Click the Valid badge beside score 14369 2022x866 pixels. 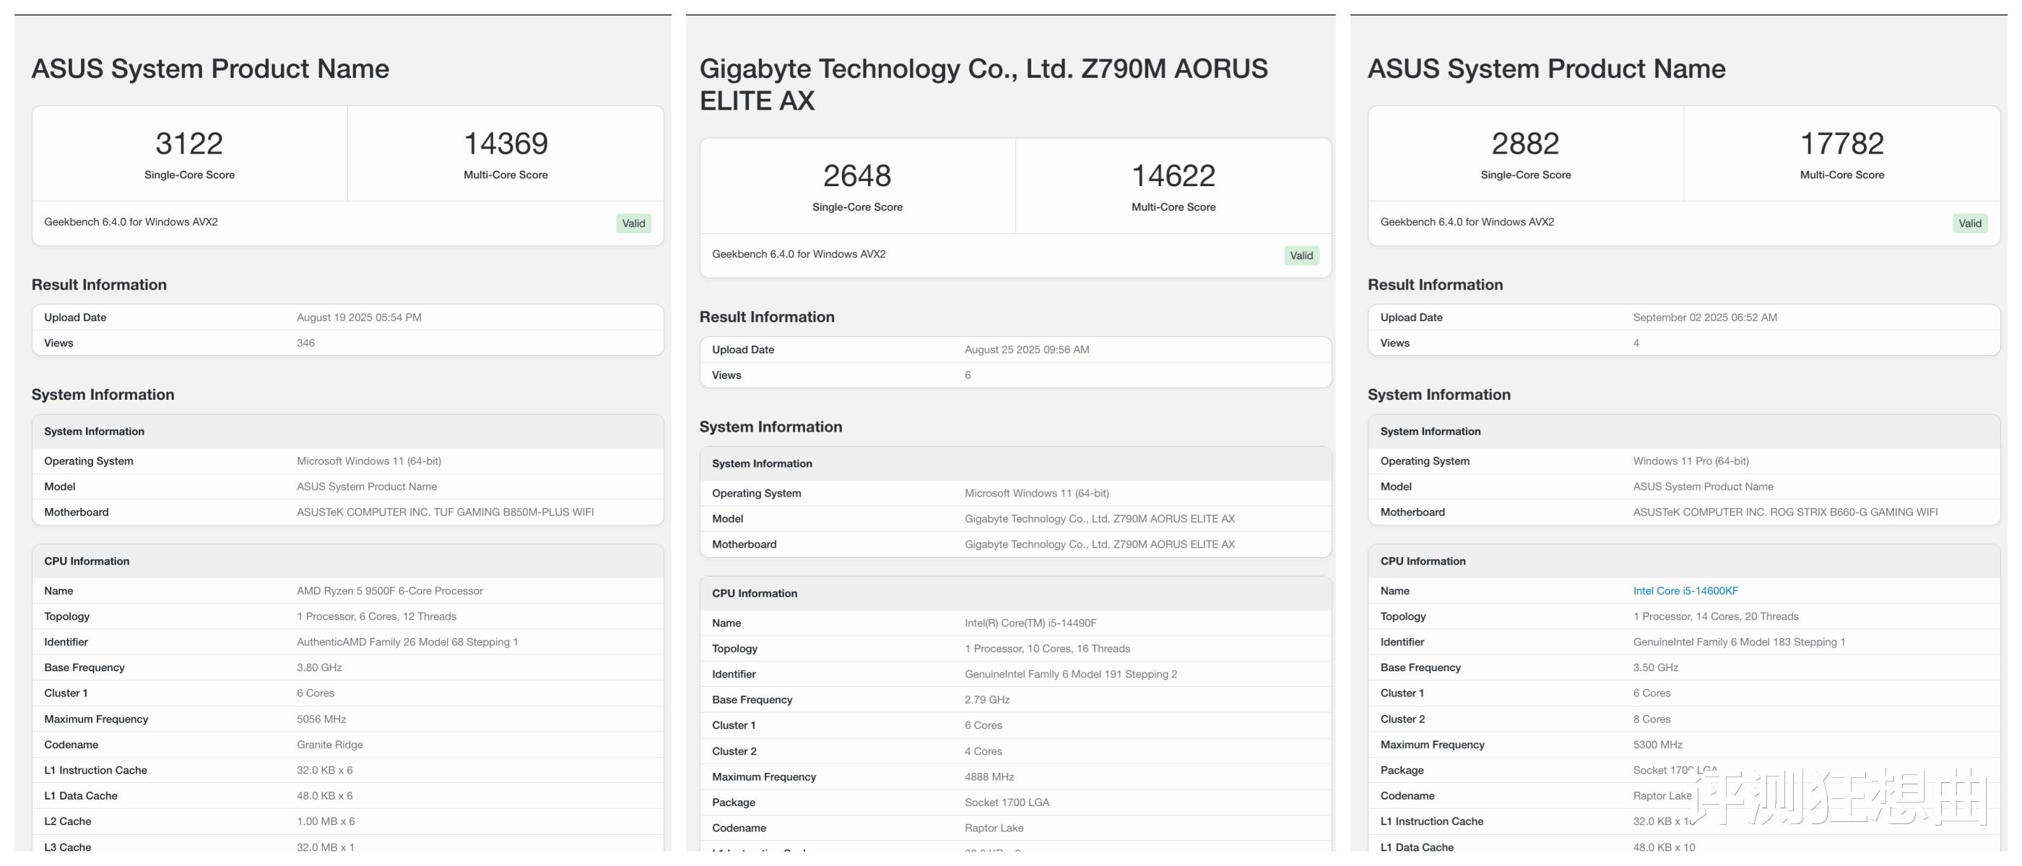click(x=633, y=224)
